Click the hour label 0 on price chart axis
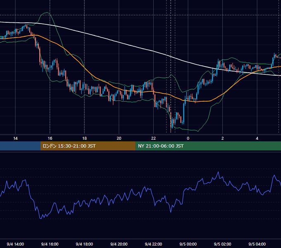This screenshot has width=281, height=248. click(x=188, y=138)
